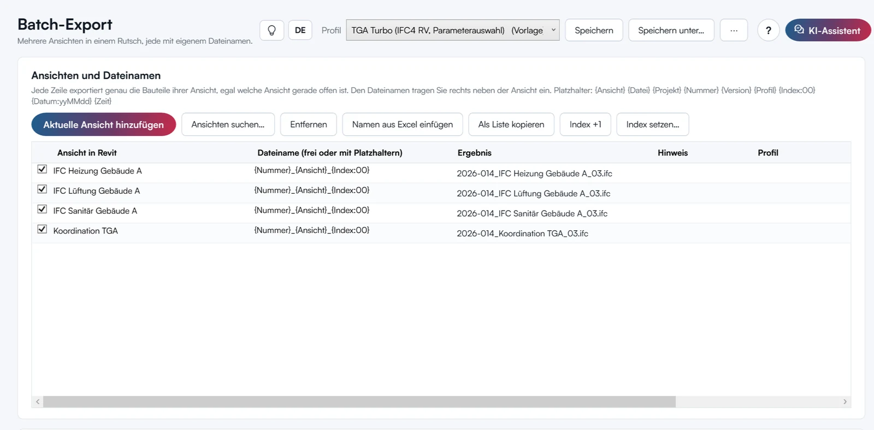
Task: Select row text IFC Heizung Gebäude A
Action: click(97, 171)
